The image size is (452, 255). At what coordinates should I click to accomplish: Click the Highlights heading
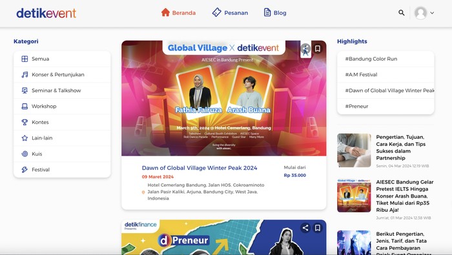point(352,41)
